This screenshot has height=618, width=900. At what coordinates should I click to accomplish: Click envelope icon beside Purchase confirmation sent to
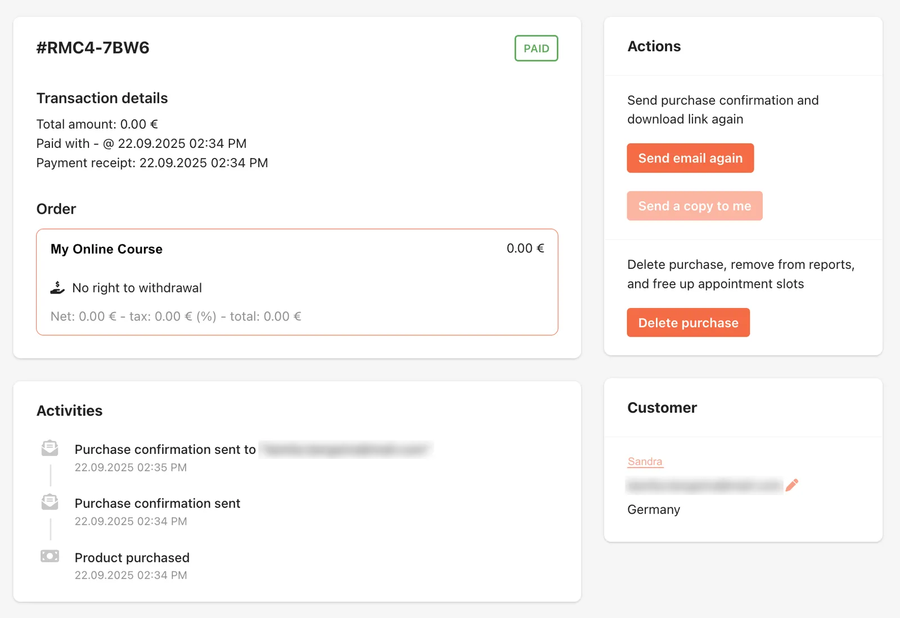pyautogui.click(x=49, y=448)
